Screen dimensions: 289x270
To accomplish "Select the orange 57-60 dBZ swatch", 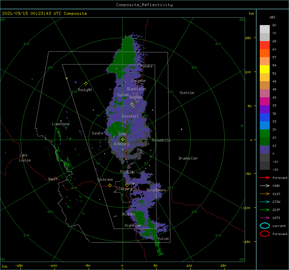I will pos(265,53).
